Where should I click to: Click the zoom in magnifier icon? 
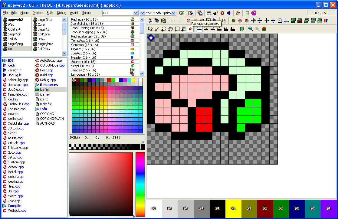pyautogui.click(x=251, y=29)
